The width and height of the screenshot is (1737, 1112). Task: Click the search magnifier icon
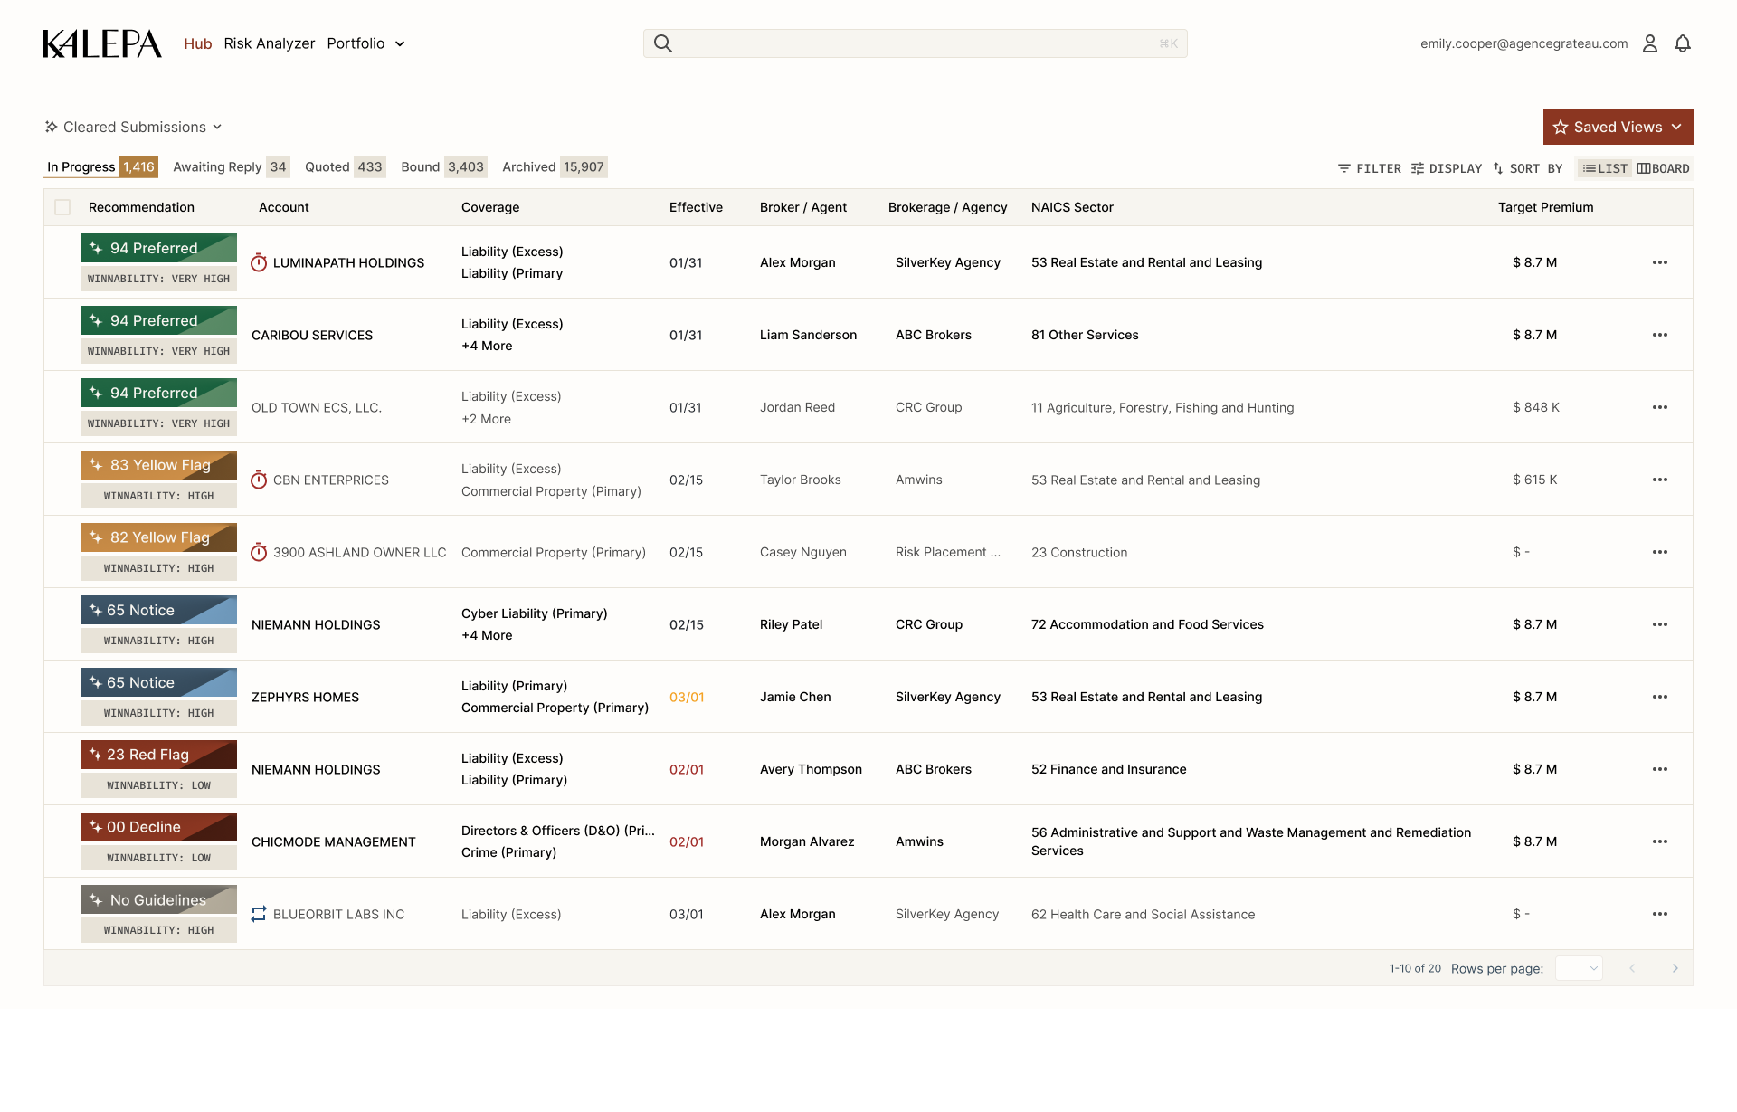[x=663, y=43]
